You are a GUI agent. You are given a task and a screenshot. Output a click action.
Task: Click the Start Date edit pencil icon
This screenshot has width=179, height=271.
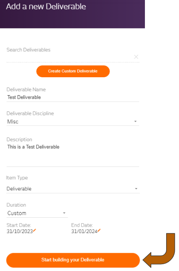click(35, 230)
